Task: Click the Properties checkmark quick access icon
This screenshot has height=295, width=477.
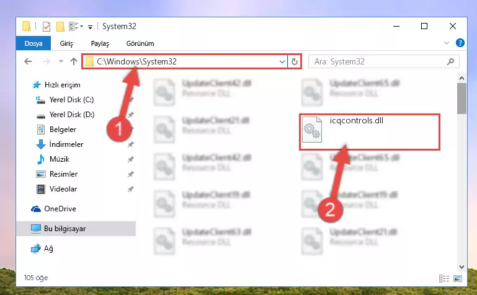Action: coord(47,27)
